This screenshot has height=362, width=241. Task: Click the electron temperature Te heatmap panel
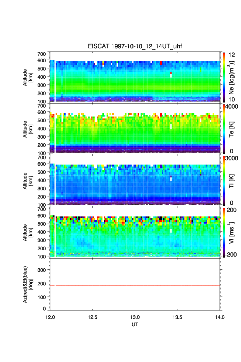coord(135,129)
